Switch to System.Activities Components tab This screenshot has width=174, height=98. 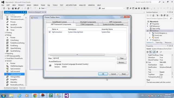pyautogui.click(x=113, y=24)
